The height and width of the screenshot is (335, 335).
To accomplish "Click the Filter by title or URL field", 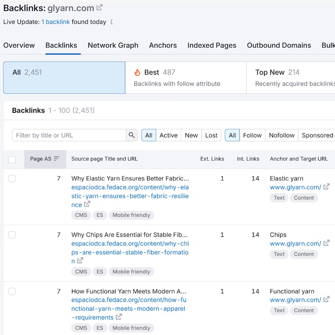I will (69, 135).
